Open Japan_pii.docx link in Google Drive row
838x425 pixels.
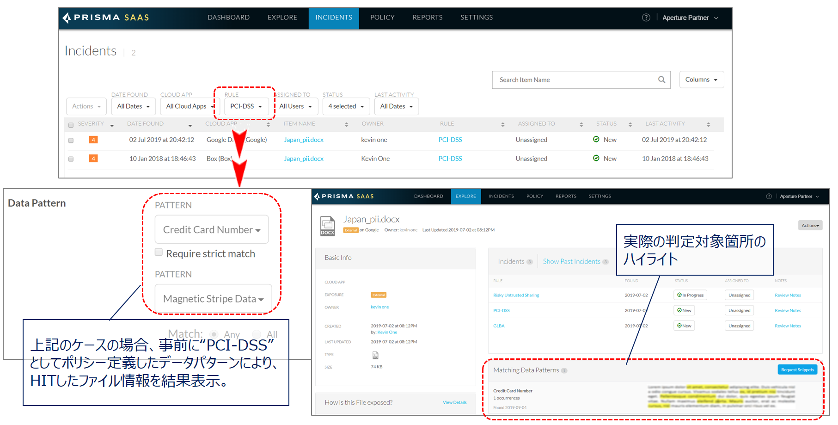[304, 140]
